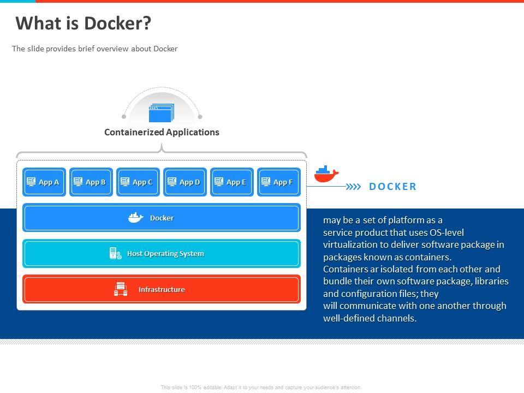Select the App B box
The width and height of the screenshot is (524, 393).
91,182
